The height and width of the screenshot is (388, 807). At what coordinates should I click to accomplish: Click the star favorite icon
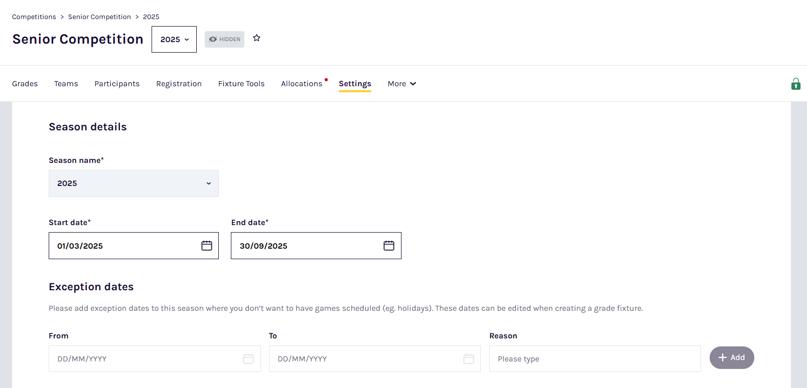pyautogui.click(x=256, y=38)
